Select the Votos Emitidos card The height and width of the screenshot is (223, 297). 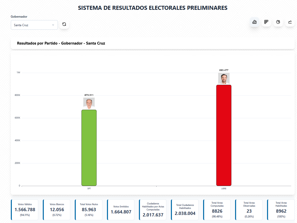pos(121,210)
